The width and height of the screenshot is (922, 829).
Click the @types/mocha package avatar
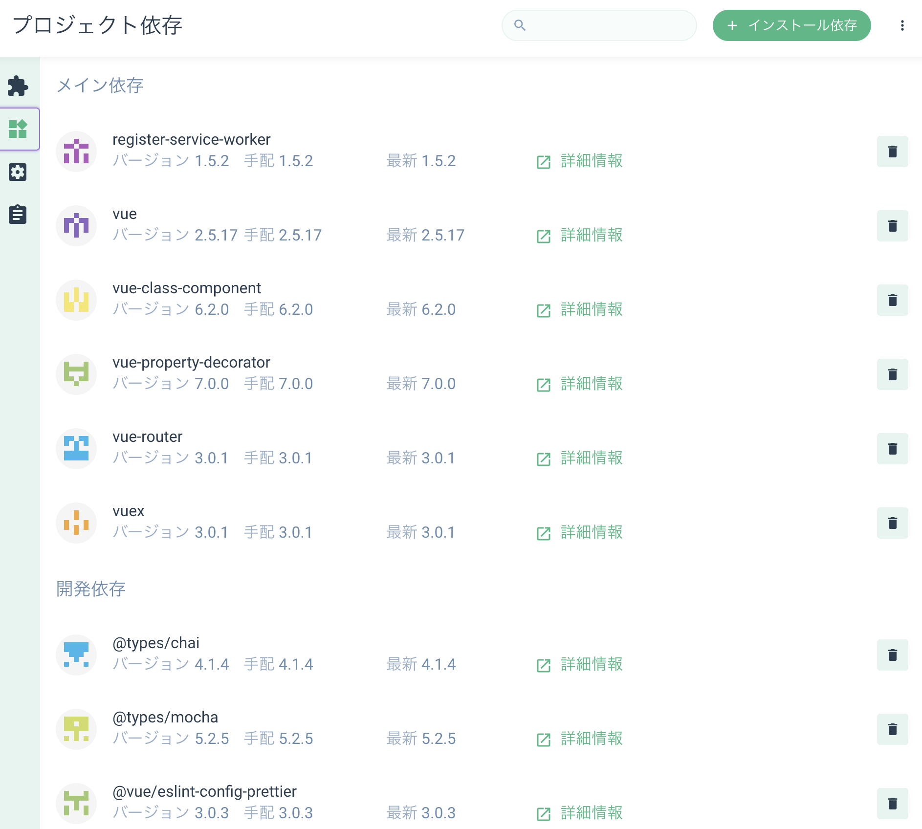(x=76, y=729)
